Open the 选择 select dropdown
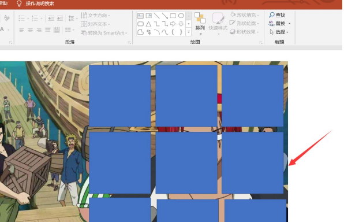 [x=279, y=32]
